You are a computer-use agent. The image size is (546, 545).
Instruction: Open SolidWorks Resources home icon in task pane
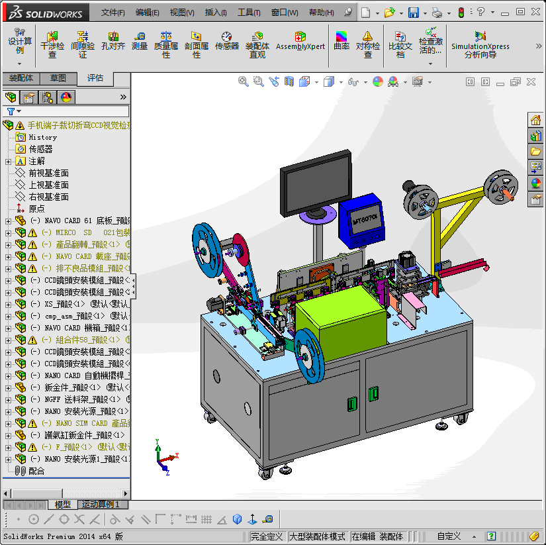point(535,121)
